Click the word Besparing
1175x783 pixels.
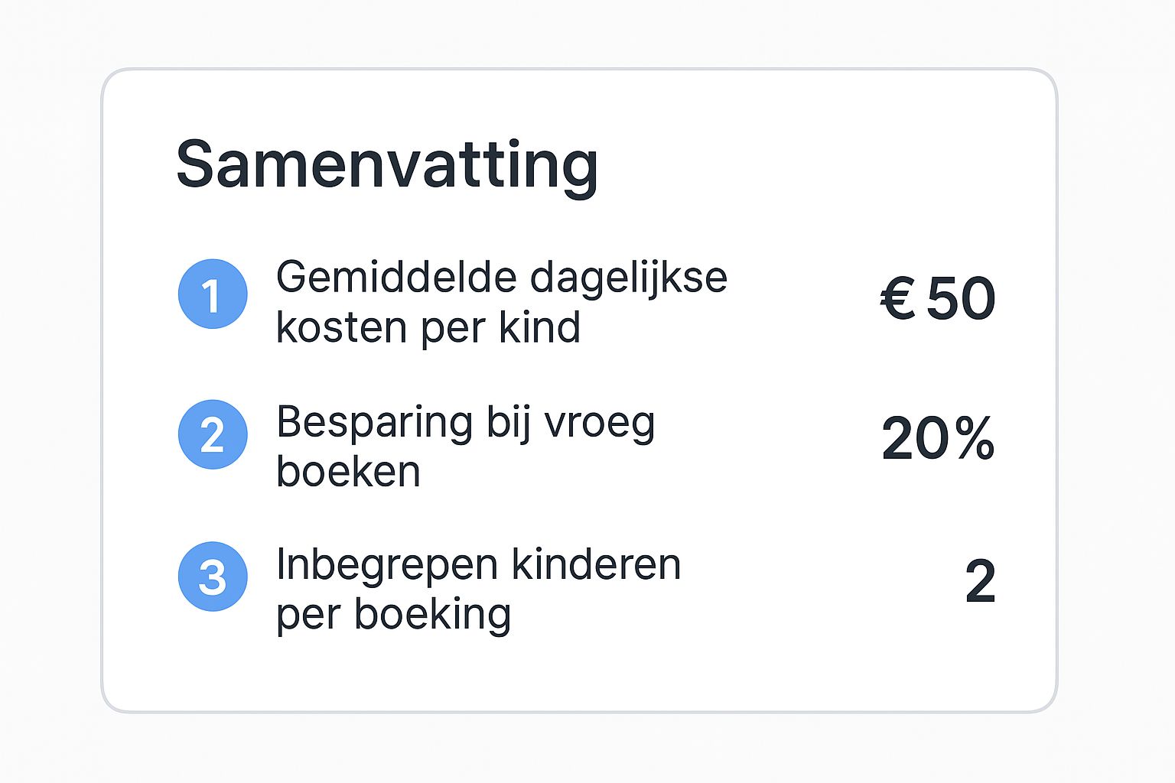375,423
